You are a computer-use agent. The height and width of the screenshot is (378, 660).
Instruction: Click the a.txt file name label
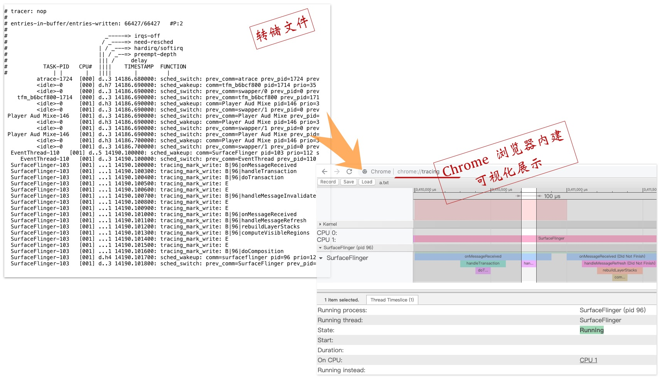point(384,183)
